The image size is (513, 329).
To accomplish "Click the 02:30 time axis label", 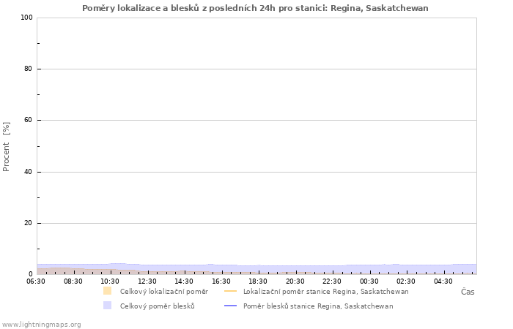I will 406,281.
